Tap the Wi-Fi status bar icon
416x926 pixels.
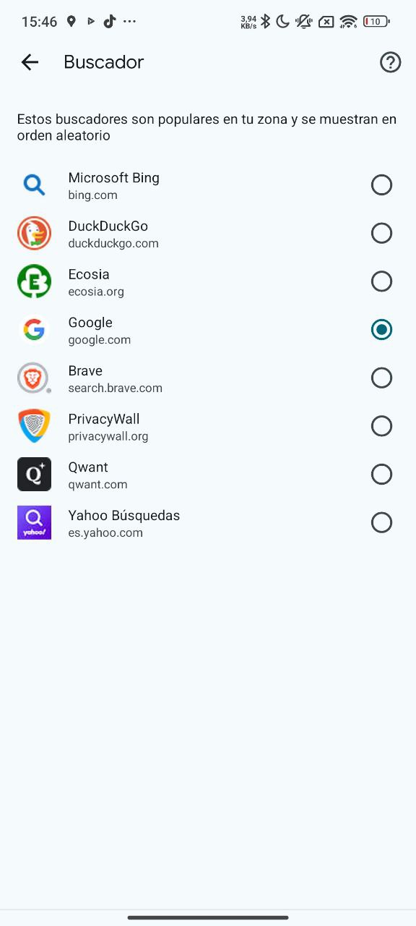click(x=348, y=21)
